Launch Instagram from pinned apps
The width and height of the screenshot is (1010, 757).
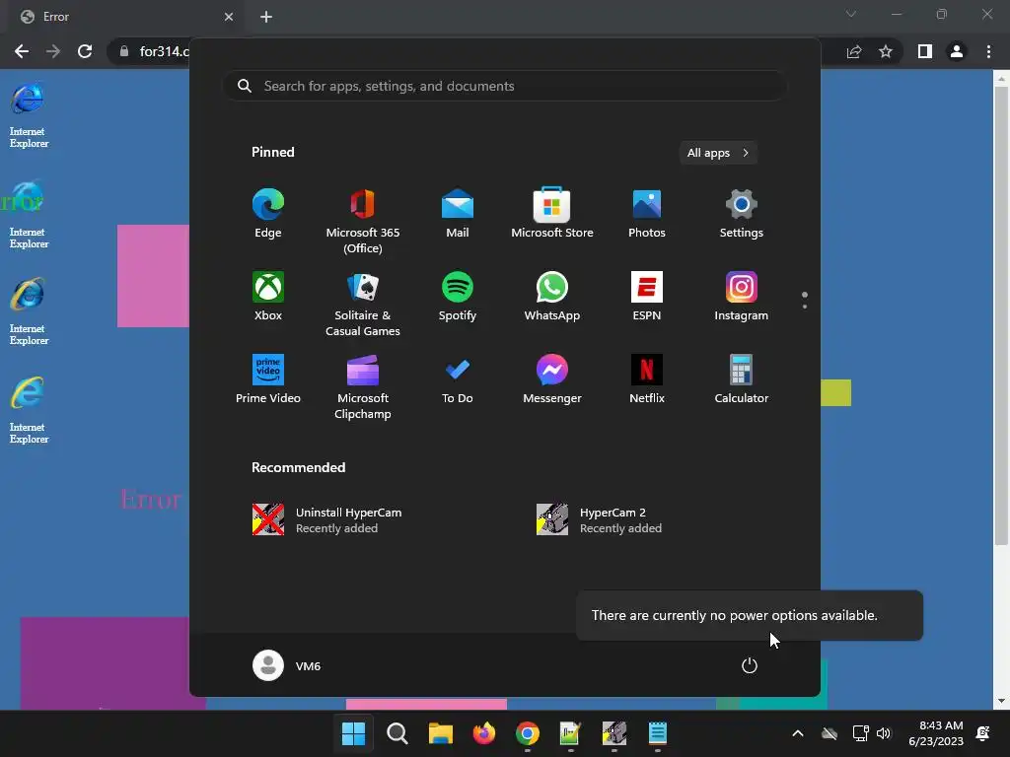tap(742, 297)
